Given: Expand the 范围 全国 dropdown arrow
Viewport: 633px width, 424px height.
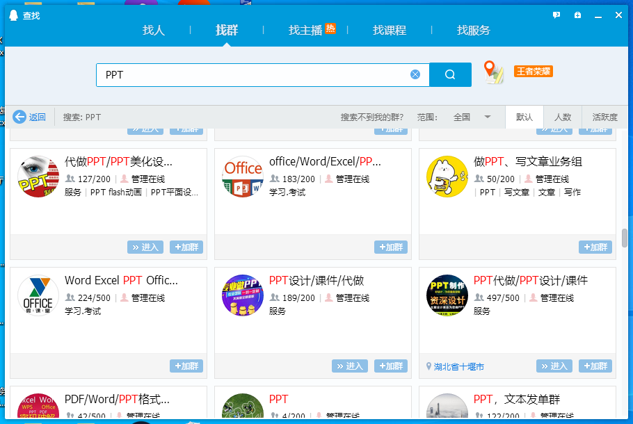Looking at the screenshot, I should point(487,117).
